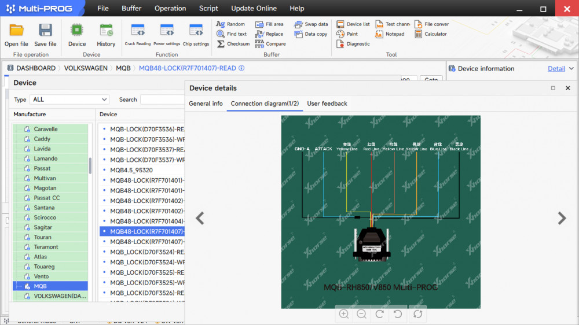Select first MQB_LOCK(D70F3524) device row

[142, 252]
